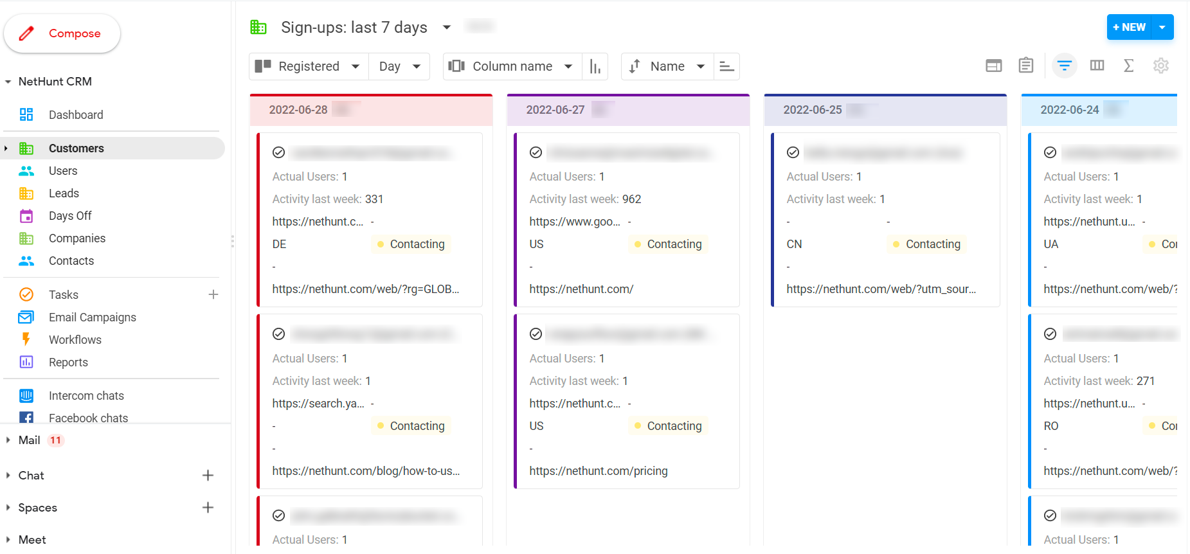Toggle check circle on first 2022-06-27 card
The width and height of the screenshot is (1190, 554).
point(536,152)
